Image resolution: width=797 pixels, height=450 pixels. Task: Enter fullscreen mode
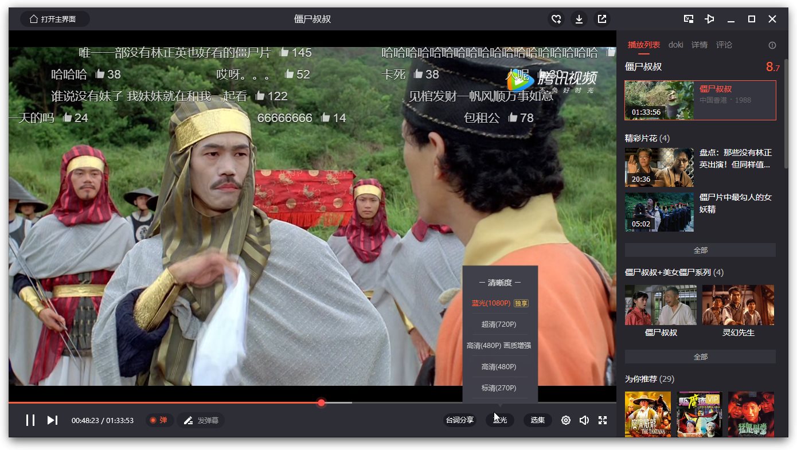(603, 420)
